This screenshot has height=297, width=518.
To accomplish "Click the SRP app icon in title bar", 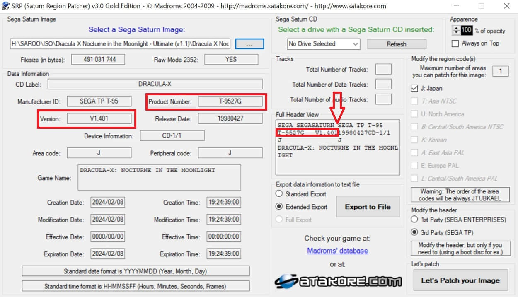I will click(x=5, y=6).
